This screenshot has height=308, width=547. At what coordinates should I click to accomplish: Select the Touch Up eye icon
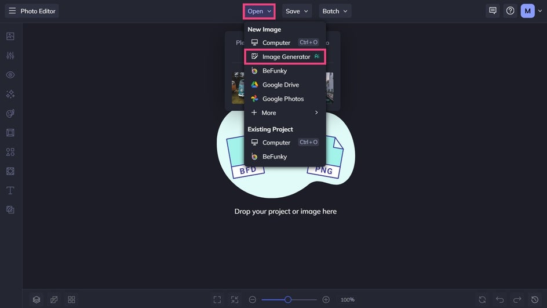coord(10,75)
